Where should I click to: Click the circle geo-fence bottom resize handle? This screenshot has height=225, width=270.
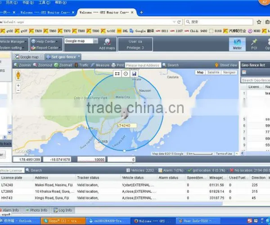(124, 151)
